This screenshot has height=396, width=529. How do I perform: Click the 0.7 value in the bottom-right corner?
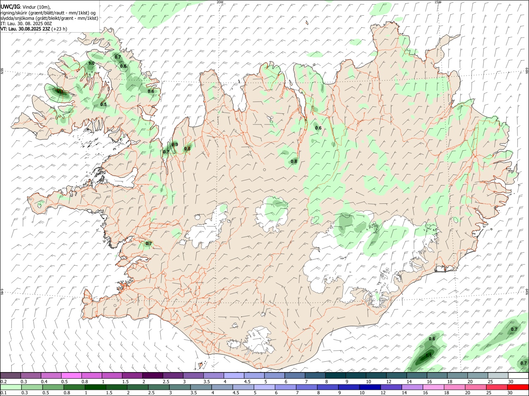(x=524, y=363)
